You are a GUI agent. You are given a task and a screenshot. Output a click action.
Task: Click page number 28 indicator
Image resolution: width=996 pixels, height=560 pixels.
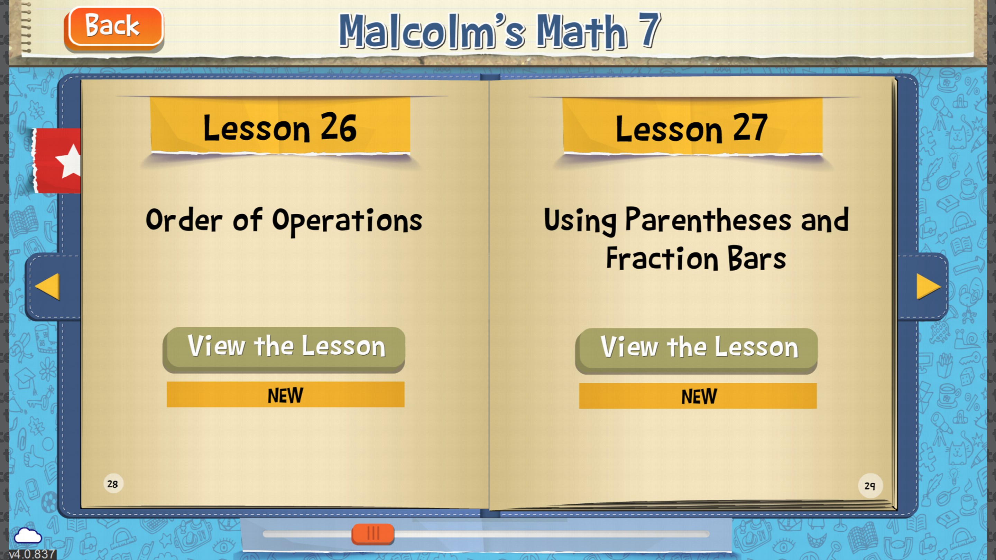coord(112,483)
